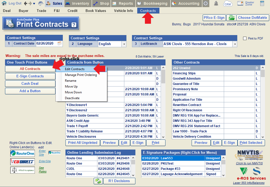
Task: Open the settings gear icon
Action: coord(206,3)
